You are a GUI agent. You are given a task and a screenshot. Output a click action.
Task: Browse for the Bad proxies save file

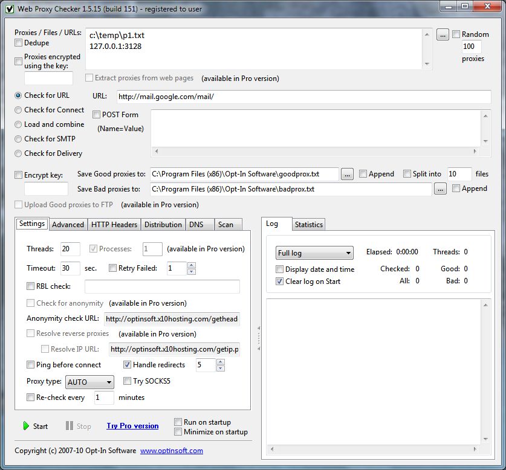[440, 189]
